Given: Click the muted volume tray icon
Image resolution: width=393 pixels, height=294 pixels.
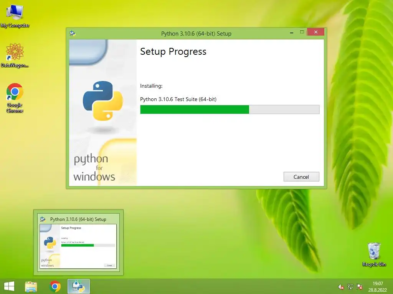Looking at the screenshot, I should (x=341, y=287).
